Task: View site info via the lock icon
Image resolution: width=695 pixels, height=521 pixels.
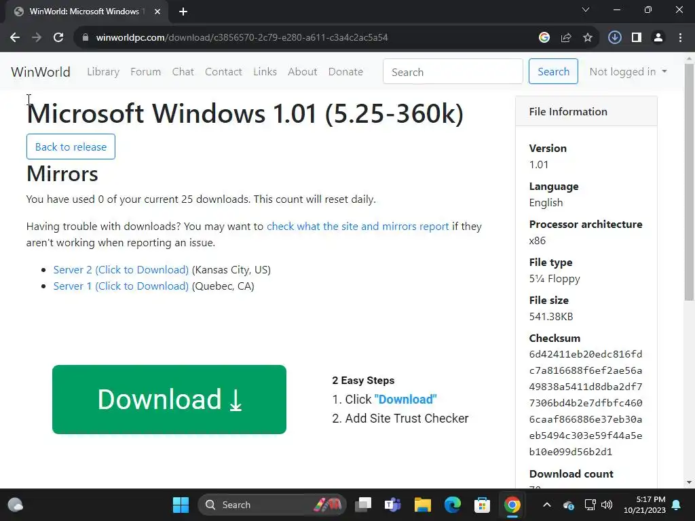Action: click(x=85, y=38)
